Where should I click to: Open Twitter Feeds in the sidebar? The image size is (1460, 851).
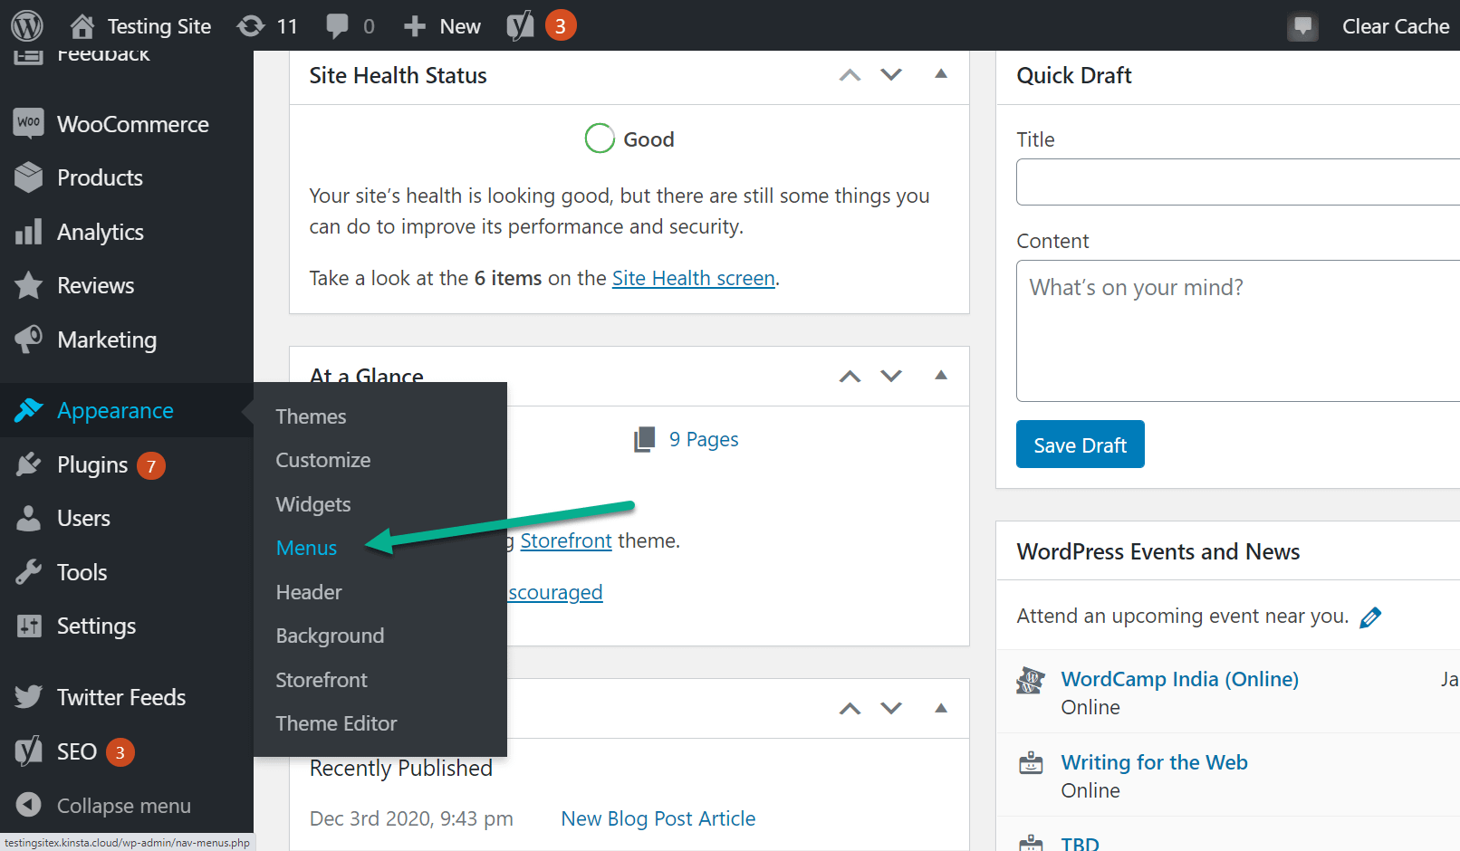pyautogui.click(x=121, y=697)
